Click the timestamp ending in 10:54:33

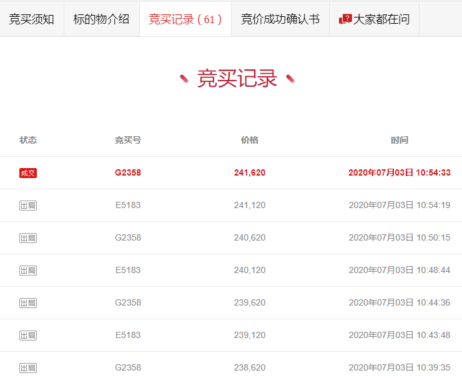[x=400, y=173]
